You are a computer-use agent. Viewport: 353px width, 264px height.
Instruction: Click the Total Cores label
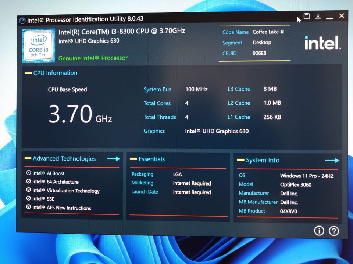coord(157,103)
